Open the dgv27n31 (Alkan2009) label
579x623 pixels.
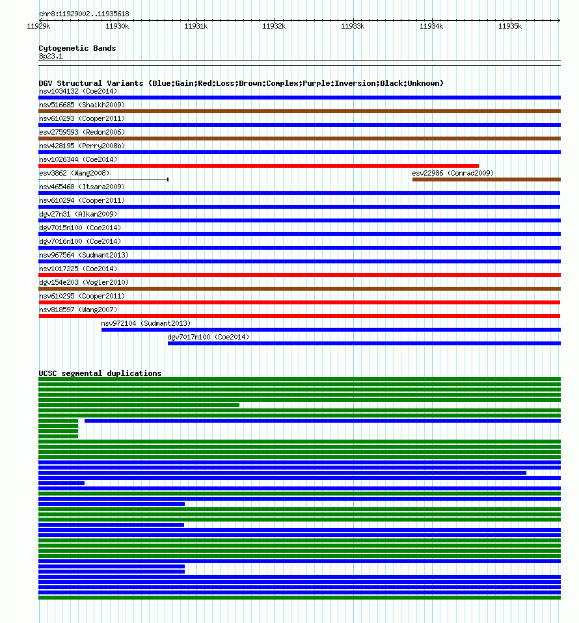coord(78,214)
